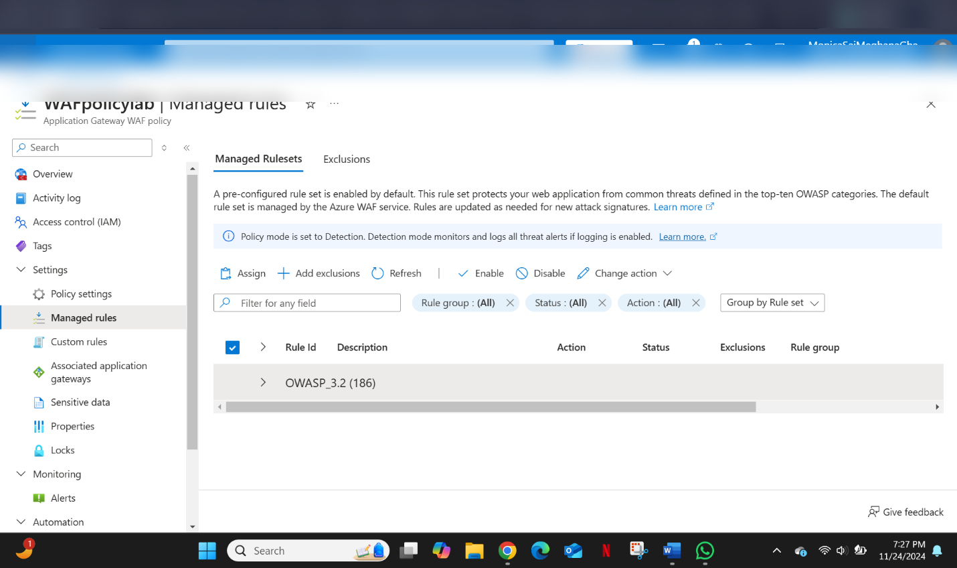Open the Rule group : (All) filter
The image size is (957, 568).
[458, 303]
